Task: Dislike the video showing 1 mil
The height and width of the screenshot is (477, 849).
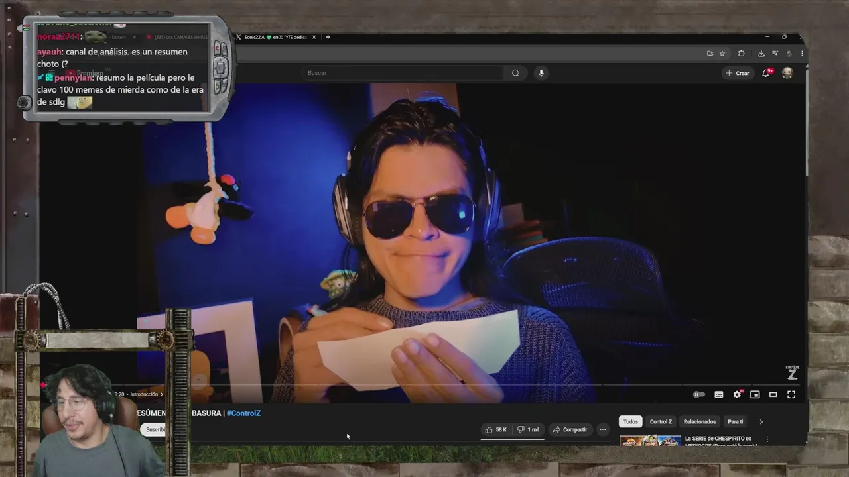Action: point(528,429)
